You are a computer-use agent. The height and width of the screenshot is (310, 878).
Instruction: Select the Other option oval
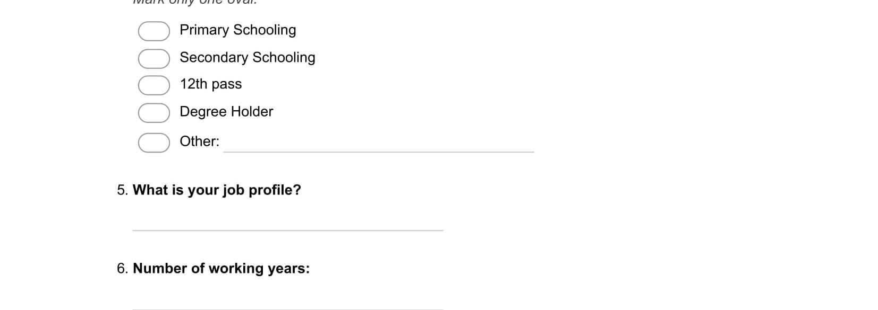(x=154, y=143)
